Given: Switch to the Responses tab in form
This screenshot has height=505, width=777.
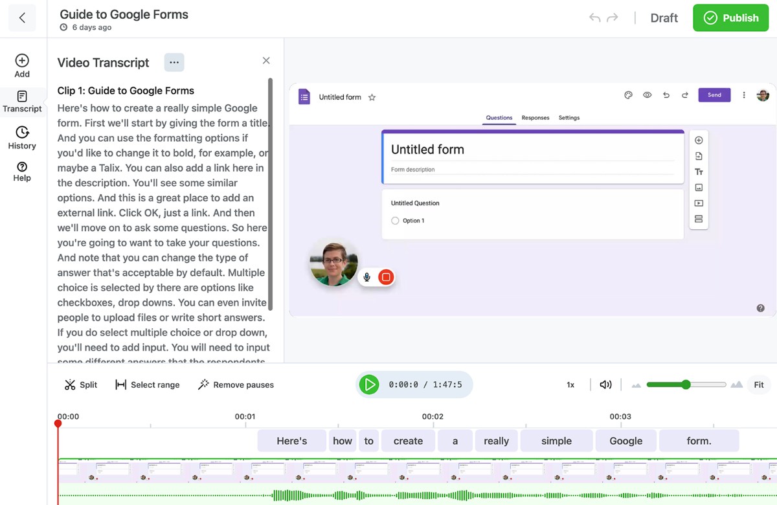Looking at the screenshot, I should (x=535, y=118).
